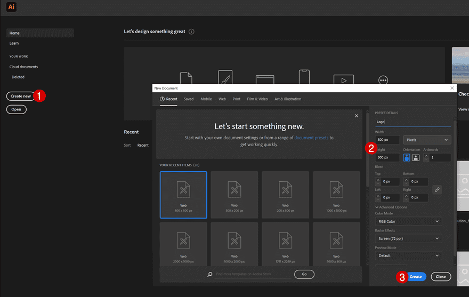Select the mobile phone preset icon
The image size is (469, 297).
(x=304, y=78)
